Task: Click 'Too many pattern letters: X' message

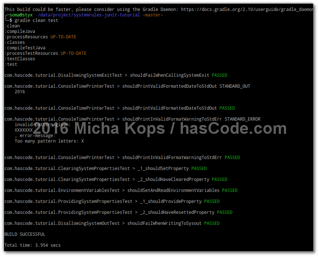Action: tap(49, 141)
